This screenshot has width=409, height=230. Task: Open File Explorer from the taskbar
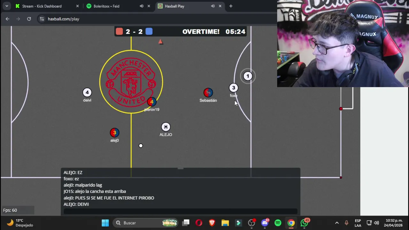coord(225,223)
